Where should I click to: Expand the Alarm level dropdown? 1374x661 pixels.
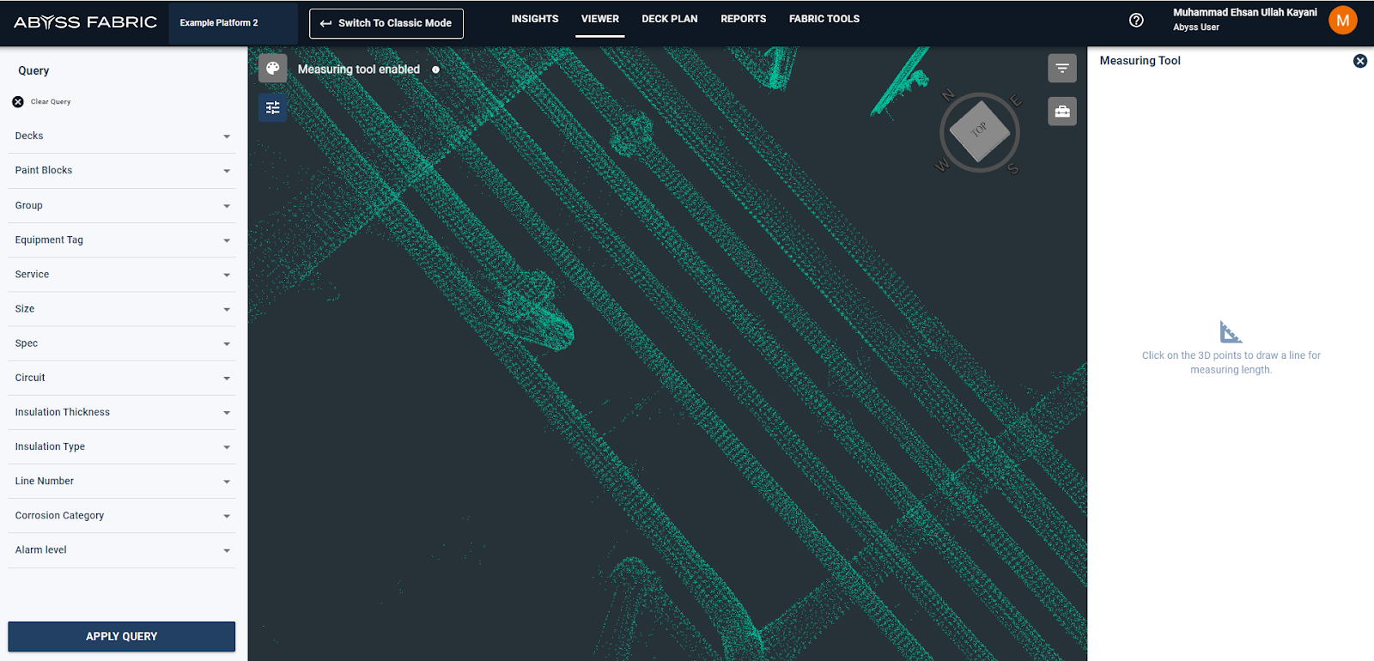pos(121,550)
